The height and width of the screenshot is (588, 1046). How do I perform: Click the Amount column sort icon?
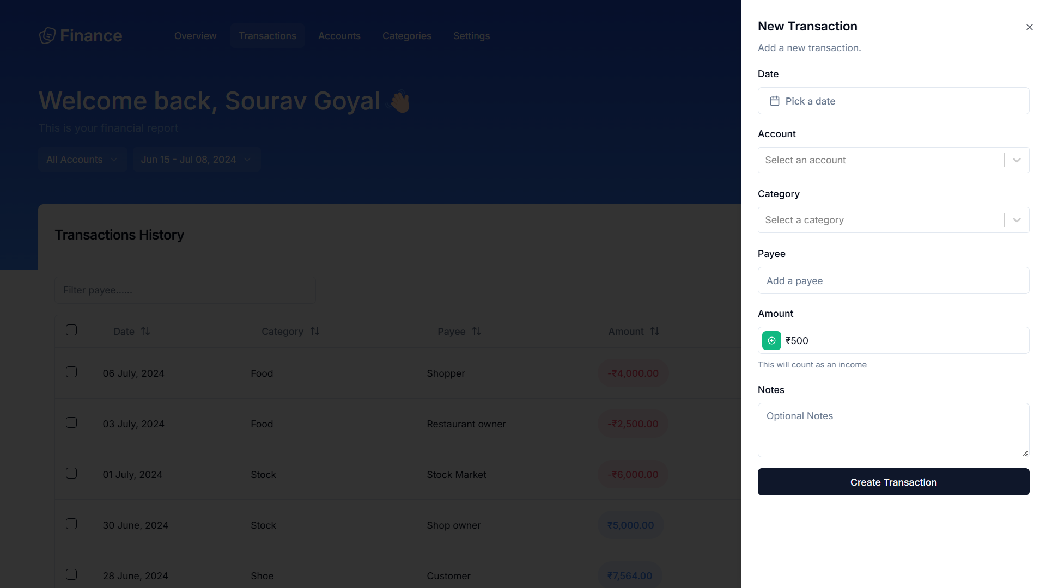coord(654,331)
